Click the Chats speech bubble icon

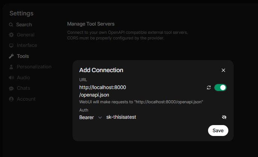pos(11,89)
